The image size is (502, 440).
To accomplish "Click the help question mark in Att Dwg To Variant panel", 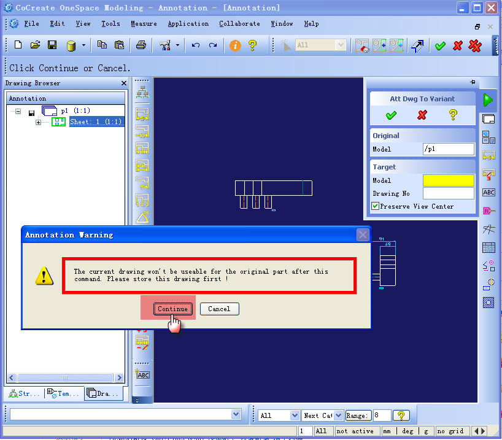I will coord(453,115).
